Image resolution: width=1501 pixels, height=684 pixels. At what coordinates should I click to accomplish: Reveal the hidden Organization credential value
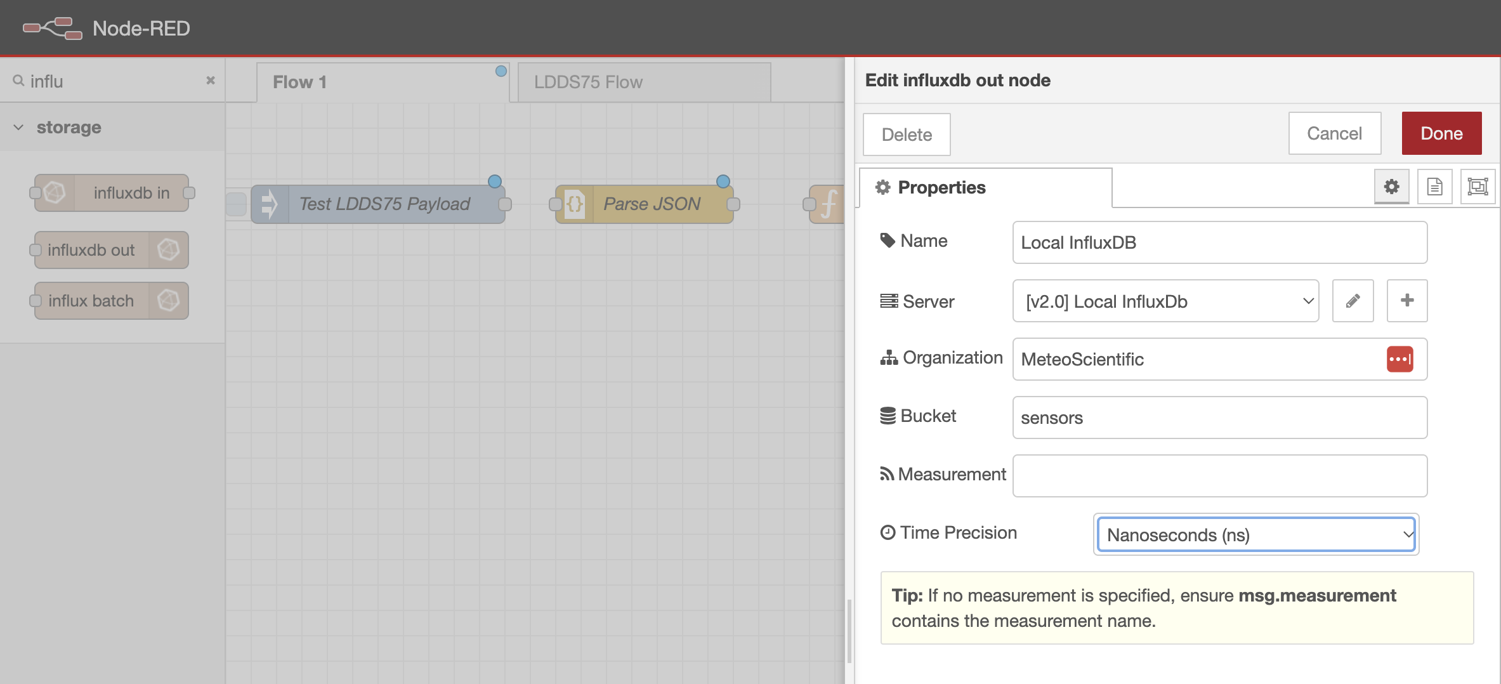(x=1400, y=358)
